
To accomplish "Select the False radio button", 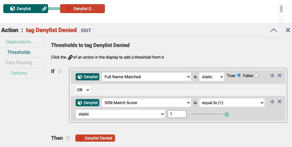I will coord(257,75).
